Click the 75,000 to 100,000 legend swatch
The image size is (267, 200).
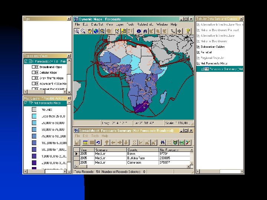pyautogui.click(x=34, y=136)
